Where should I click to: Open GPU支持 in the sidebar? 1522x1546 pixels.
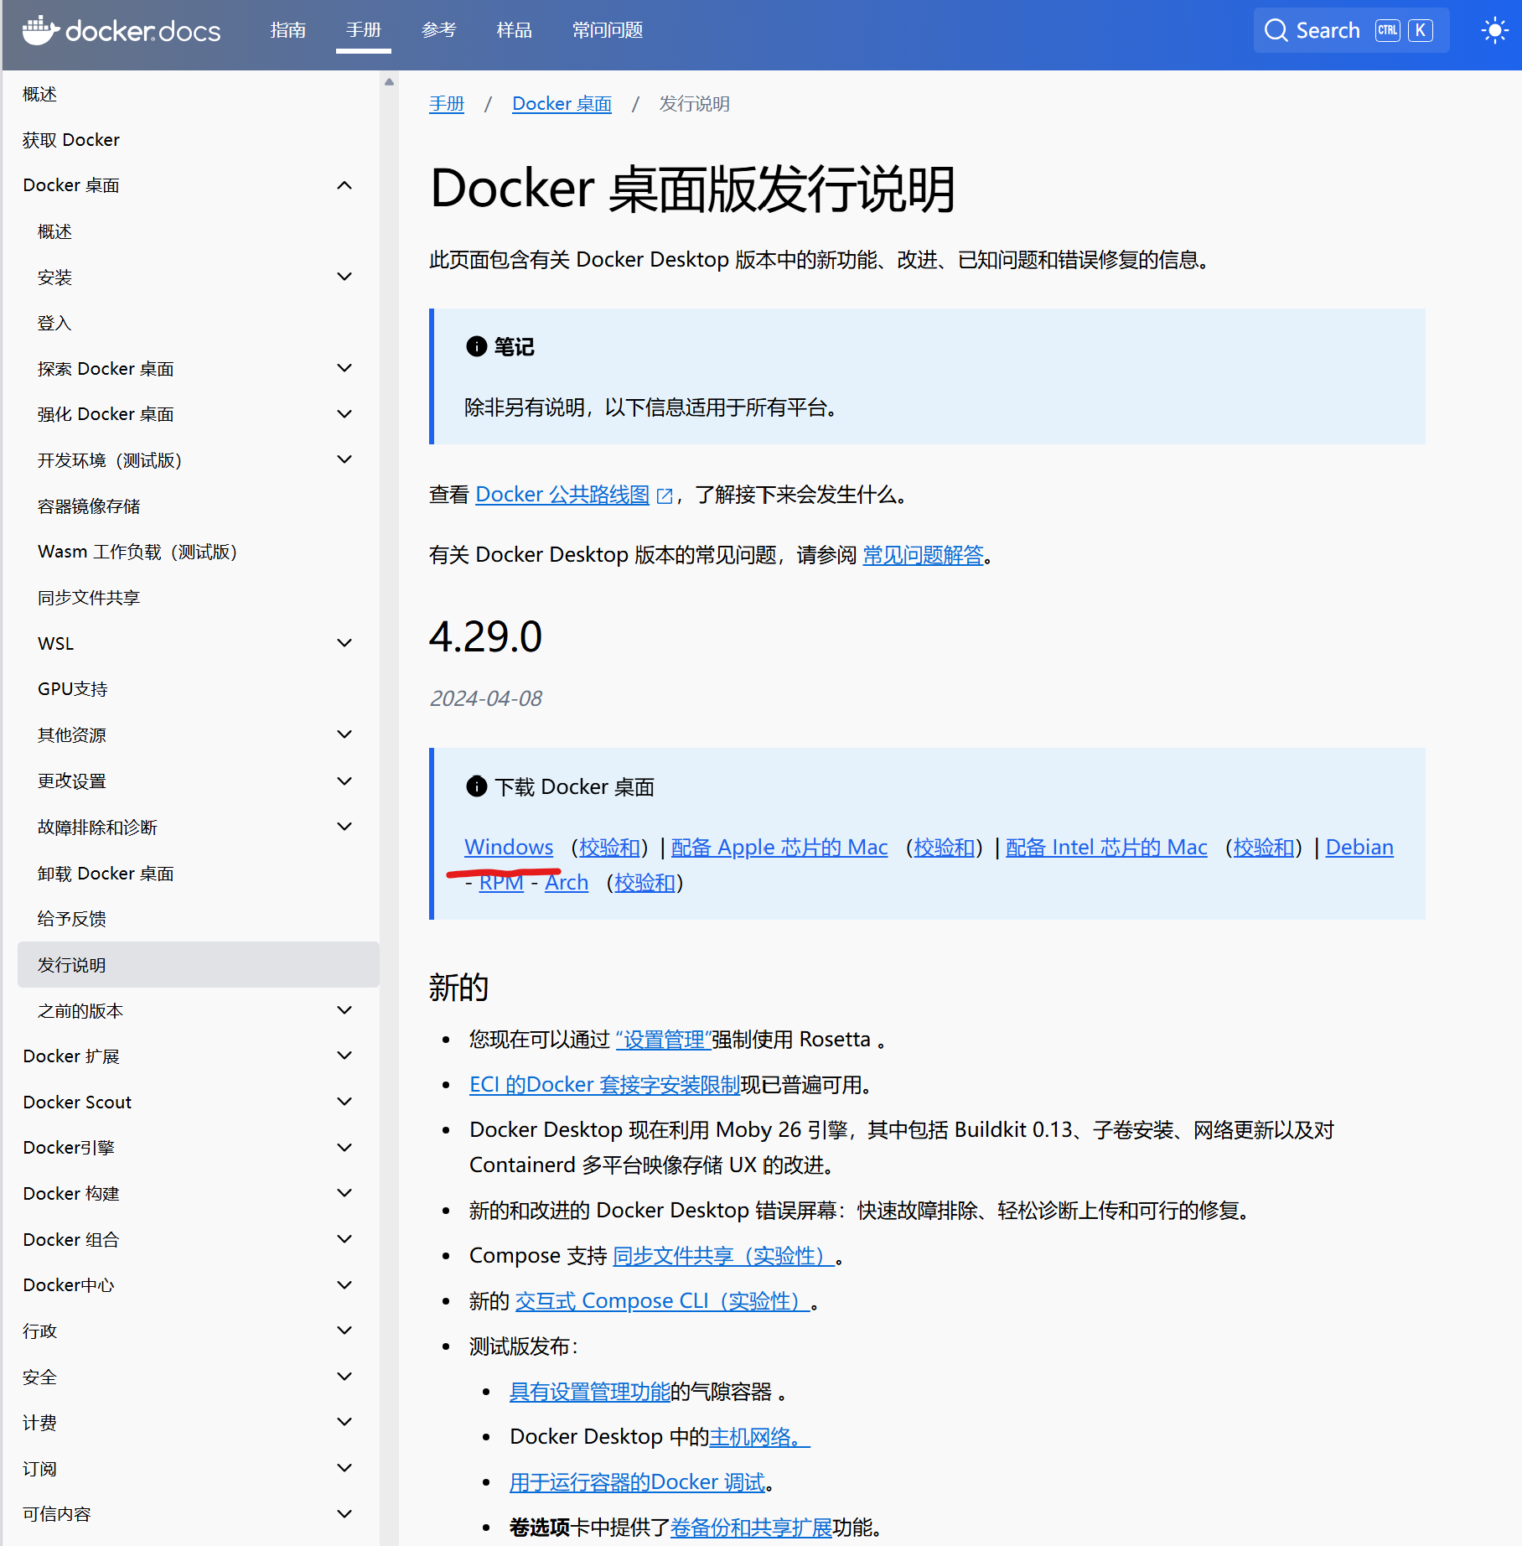(x=73, y=689)
